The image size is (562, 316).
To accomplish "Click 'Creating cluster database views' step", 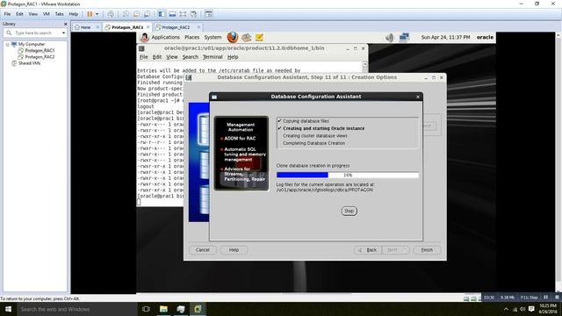I will pos(315,136).
